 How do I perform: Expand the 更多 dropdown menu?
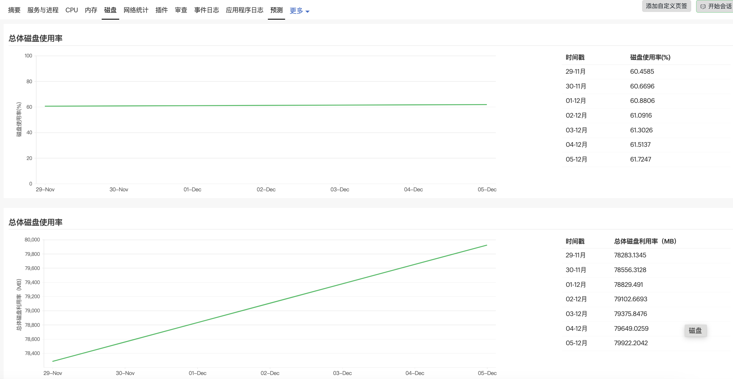(296, 11)
